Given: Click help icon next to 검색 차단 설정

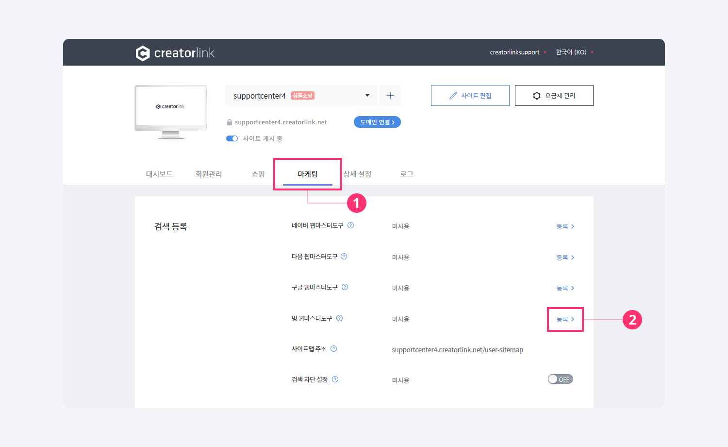Looking at the screenshot, I should (335, 379).
